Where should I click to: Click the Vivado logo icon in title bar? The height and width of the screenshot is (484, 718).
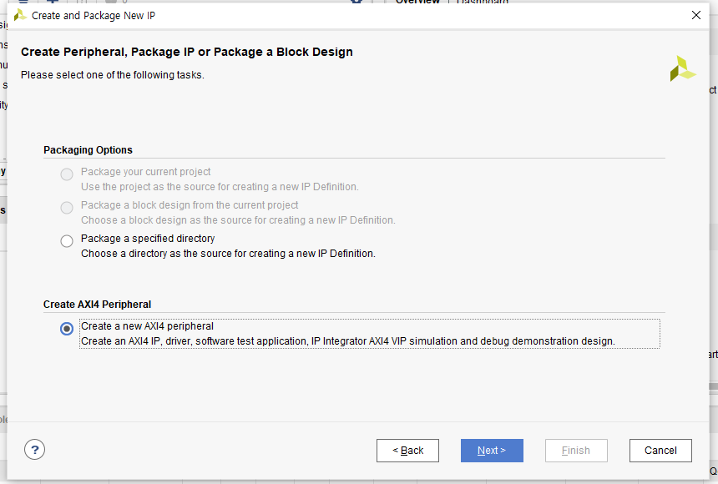point(20,16)
